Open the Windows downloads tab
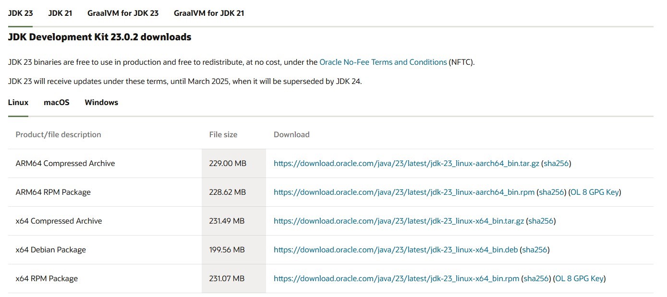The height and width of the screenshot is (297, 667). point(101,102)
